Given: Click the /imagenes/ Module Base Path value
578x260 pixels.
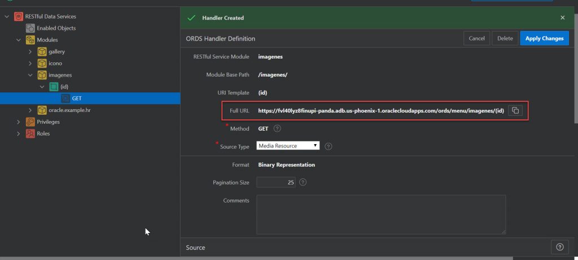Looking at the screenshot, I should pos(273,75).
